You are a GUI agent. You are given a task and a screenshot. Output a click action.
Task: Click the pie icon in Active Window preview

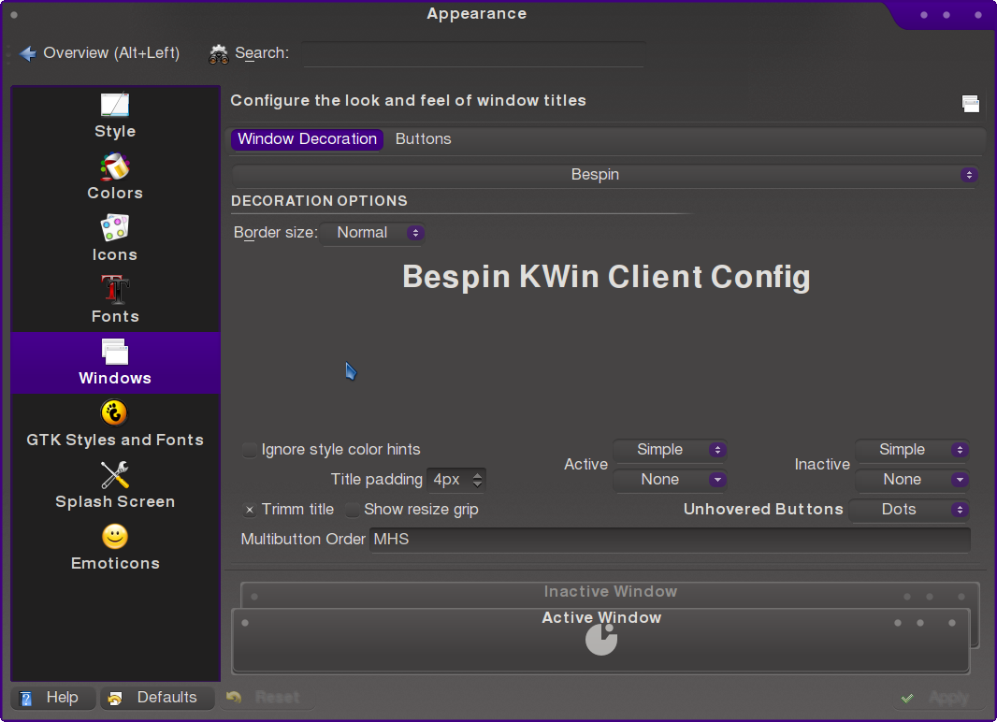[601, 639]
